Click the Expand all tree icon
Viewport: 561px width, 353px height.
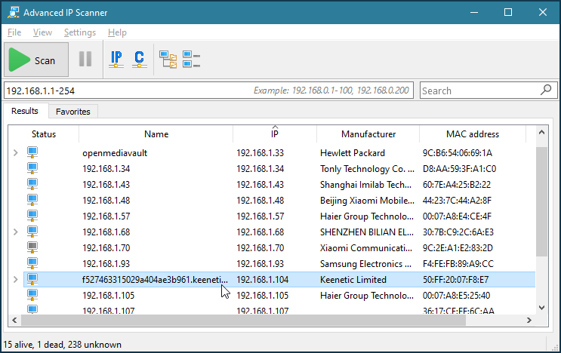[168, 60]
